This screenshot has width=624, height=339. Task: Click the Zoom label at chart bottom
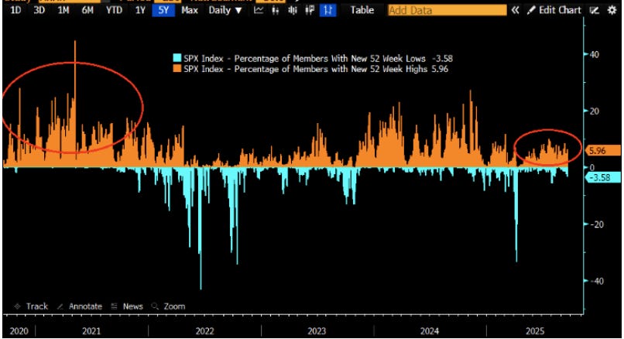(174, 306)
